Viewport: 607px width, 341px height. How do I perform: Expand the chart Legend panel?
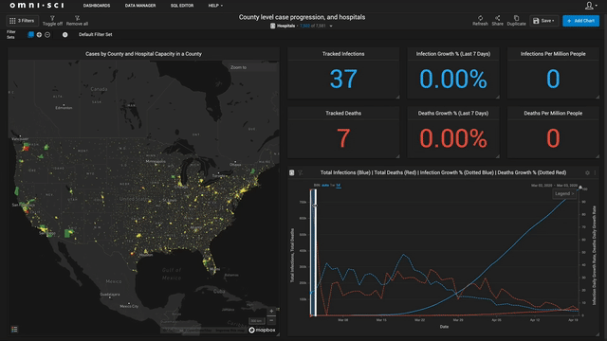(x=564, y=193)
